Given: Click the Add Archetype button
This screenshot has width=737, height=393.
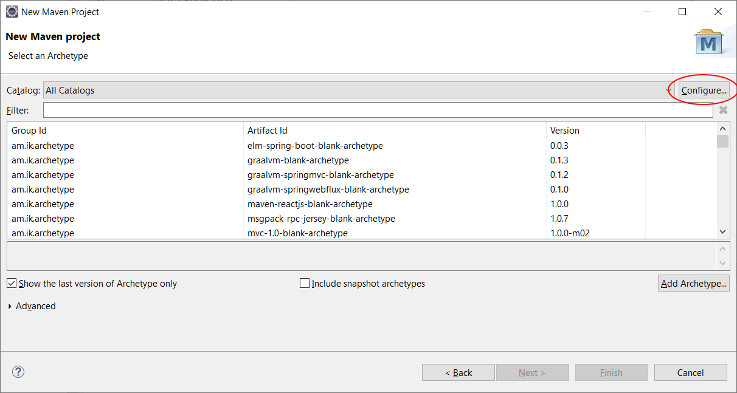Looking at the screenshot, I should (694, 283).
